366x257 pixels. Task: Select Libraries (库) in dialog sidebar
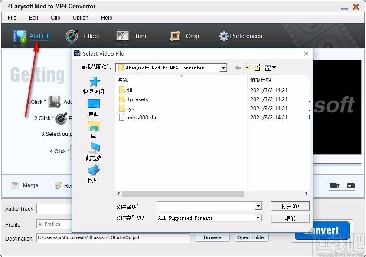(94, 130)
